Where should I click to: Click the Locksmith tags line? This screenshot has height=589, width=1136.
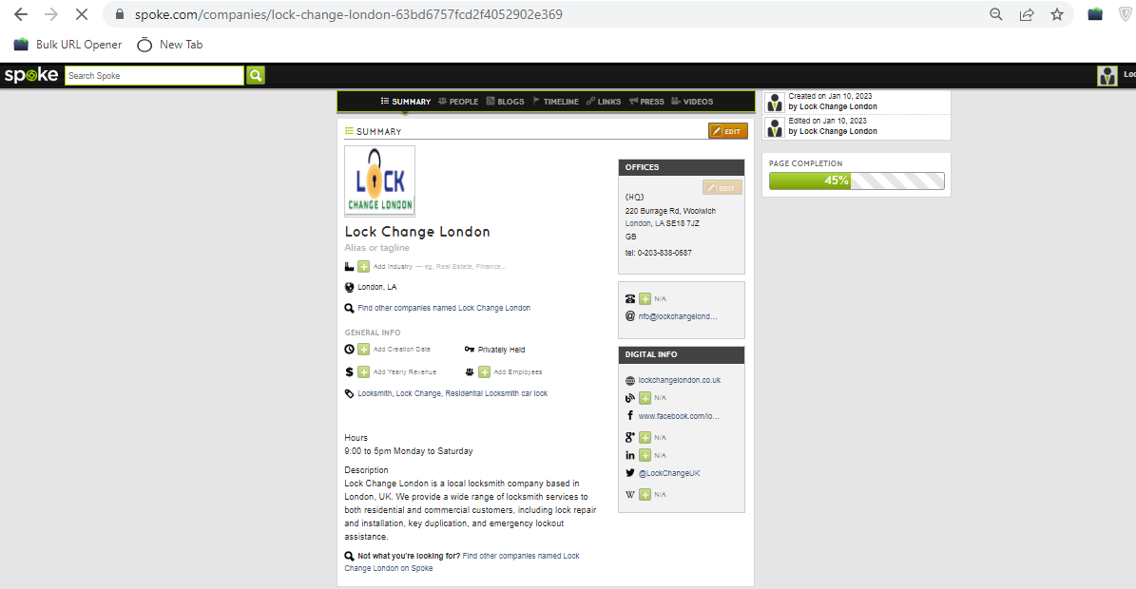pyautogui.click(x=452, y=393)
